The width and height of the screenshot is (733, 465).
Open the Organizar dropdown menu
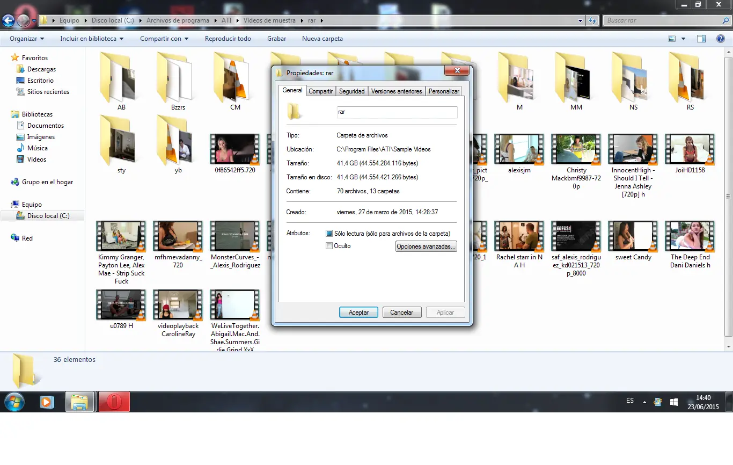(27, 39)
